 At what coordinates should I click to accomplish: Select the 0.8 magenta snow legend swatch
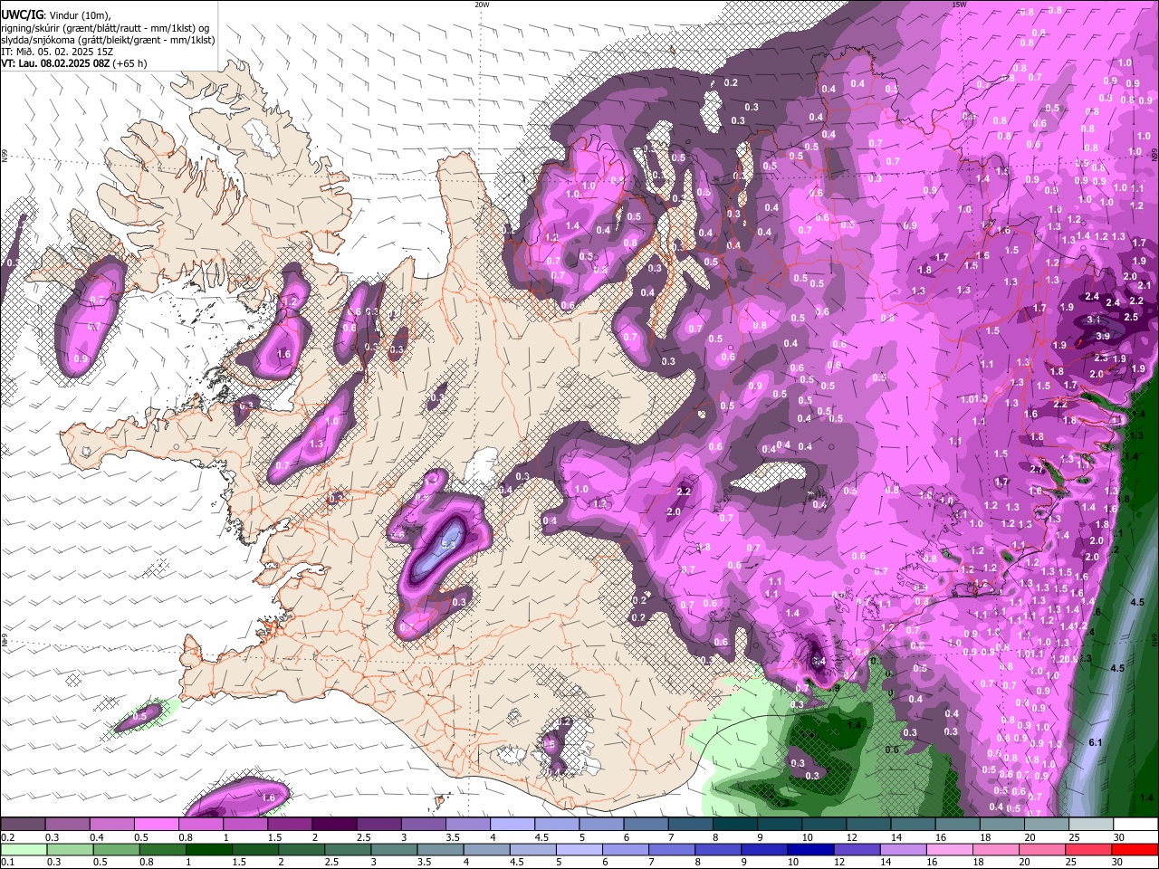pyautogui.click(x=200, y=825)
